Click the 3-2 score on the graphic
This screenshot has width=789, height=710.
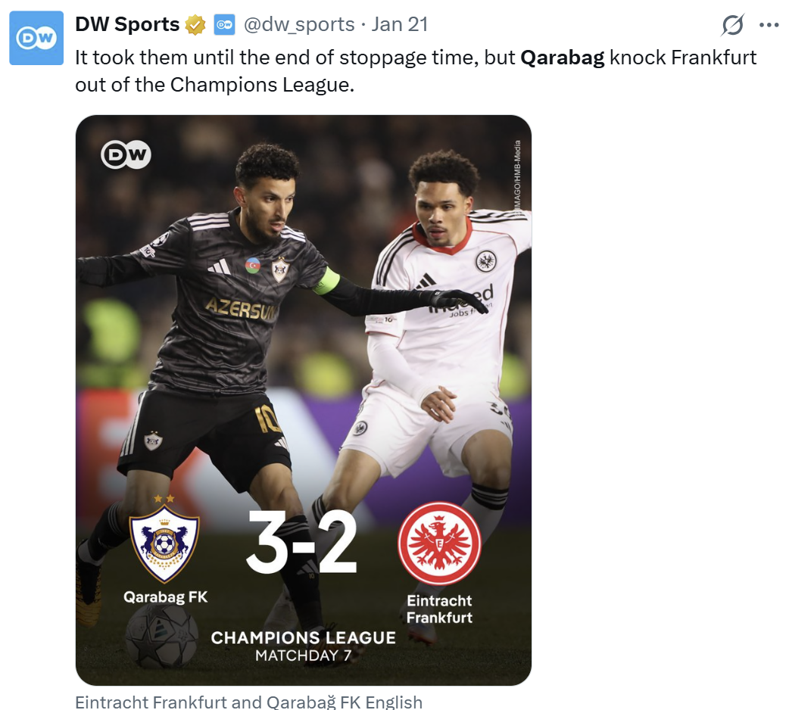(x=302, y=542)
